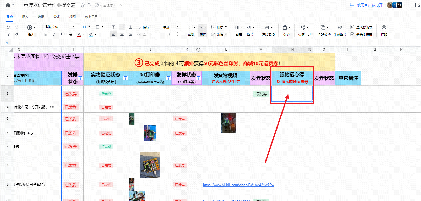The height and width of the screenshot is (201, 421).
Task: Open the bilibili video link in row 9
Action: point(238,185)
